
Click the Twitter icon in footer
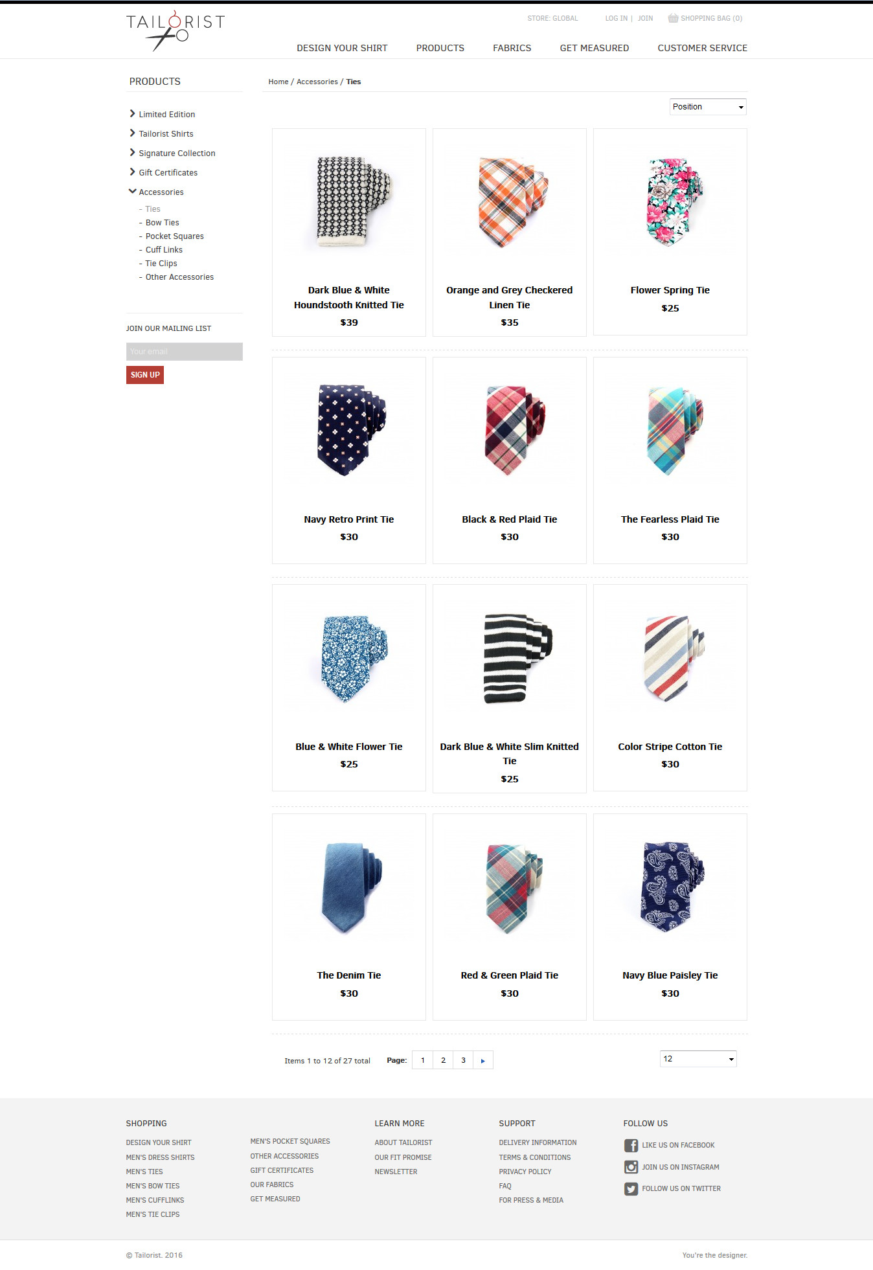pyautogui.click(x=631, y=1189)
